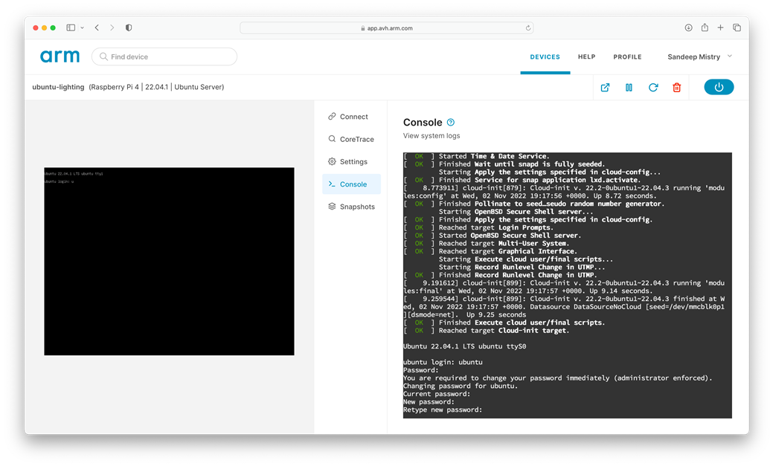Toggle the blue power button
773x466 pixels.
tap(719, 87)
